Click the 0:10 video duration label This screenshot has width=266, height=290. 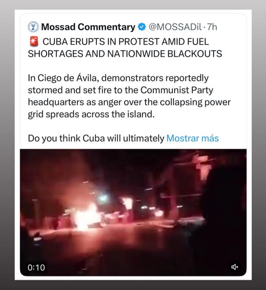[36, 267]
